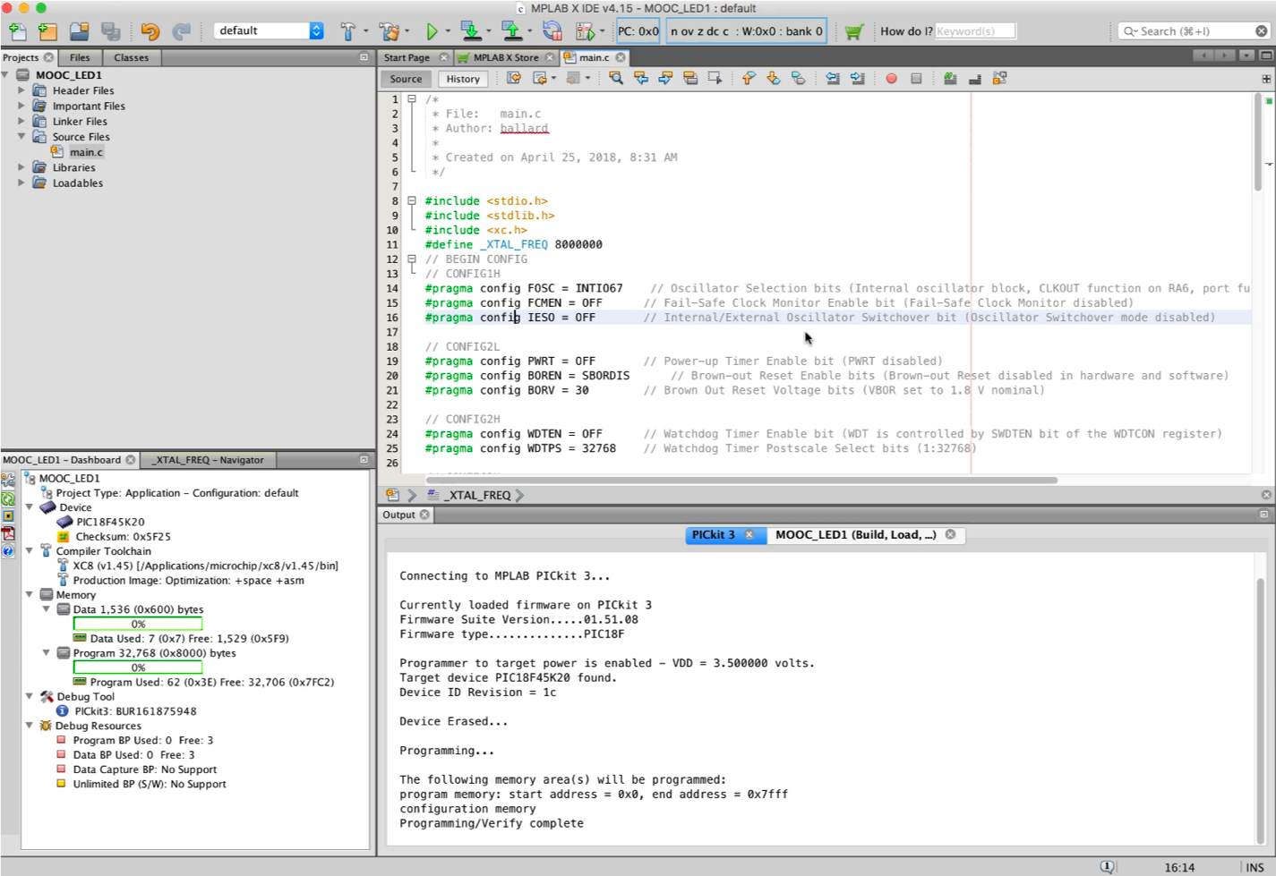The height and width of the screenshot is (876, 1276).
Task: Open MPLAB X Store cart icon
Action: [853, 31]
